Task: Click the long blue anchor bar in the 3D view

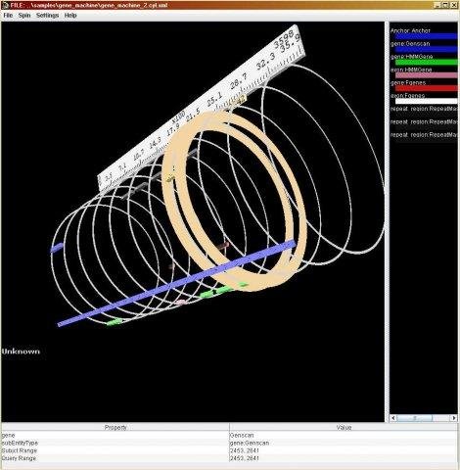Action: 176,285
